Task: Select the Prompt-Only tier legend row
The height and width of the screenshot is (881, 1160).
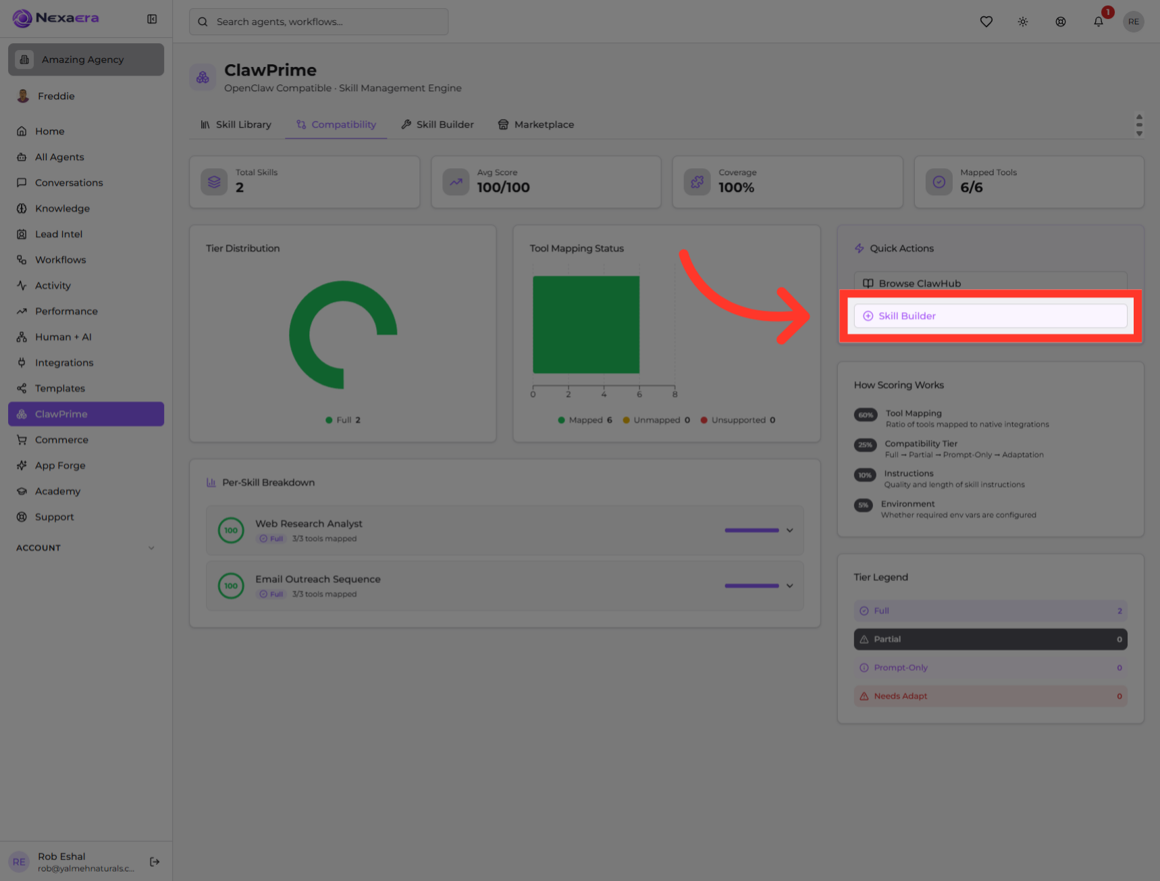Action: pos(991,668)
